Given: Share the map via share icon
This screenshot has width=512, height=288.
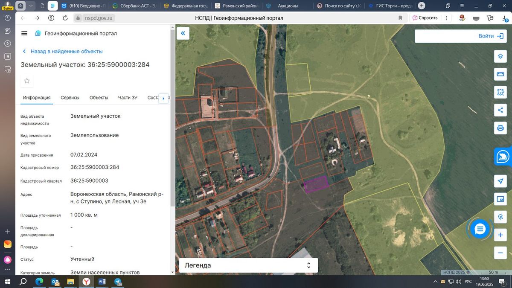Looking at the screenshot, I should (x=500, y=110).
